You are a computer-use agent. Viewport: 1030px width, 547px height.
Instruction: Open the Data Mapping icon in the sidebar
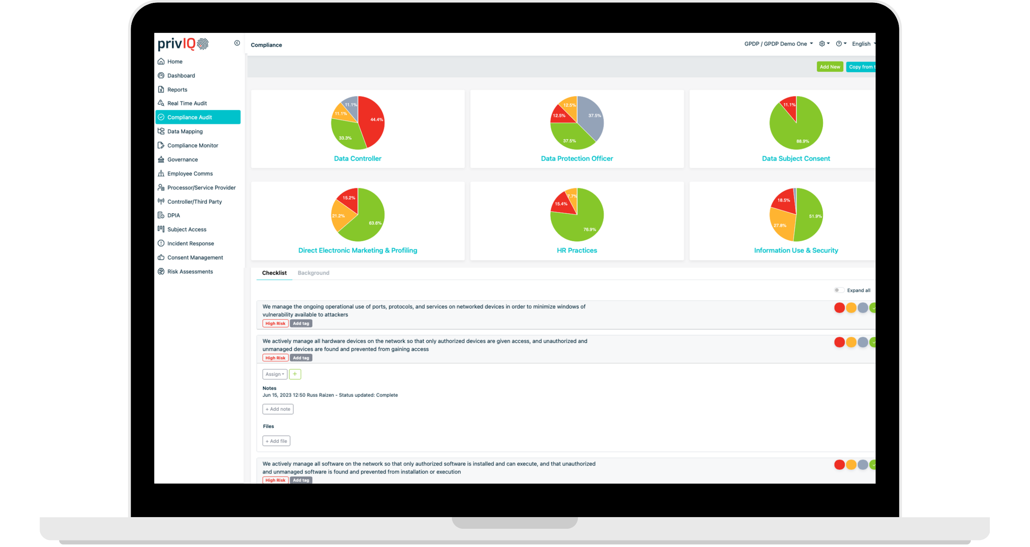tap(161, 131)
